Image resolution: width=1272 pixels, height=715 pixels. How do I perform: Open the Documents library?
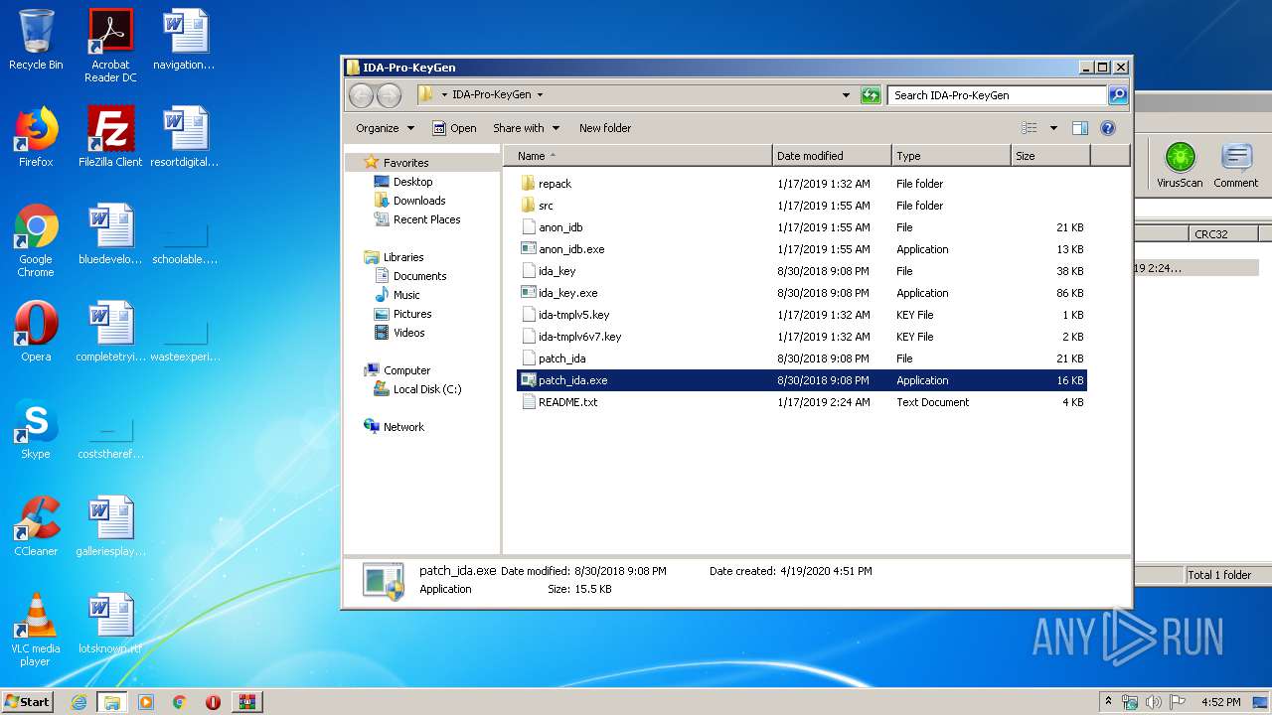pyautogui.click(x=419, y=276)
